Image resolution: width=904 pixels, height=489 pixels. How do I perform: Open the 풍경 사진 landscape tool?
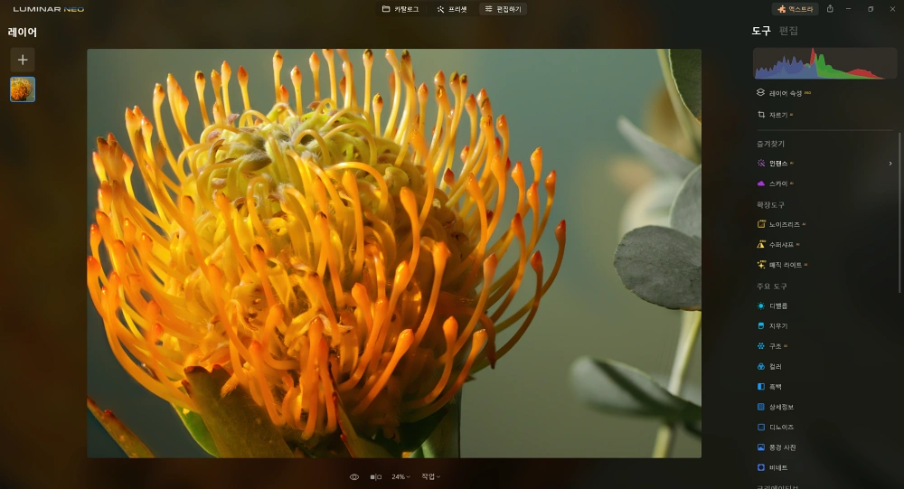pyautogui.click(x=777, y=447)
